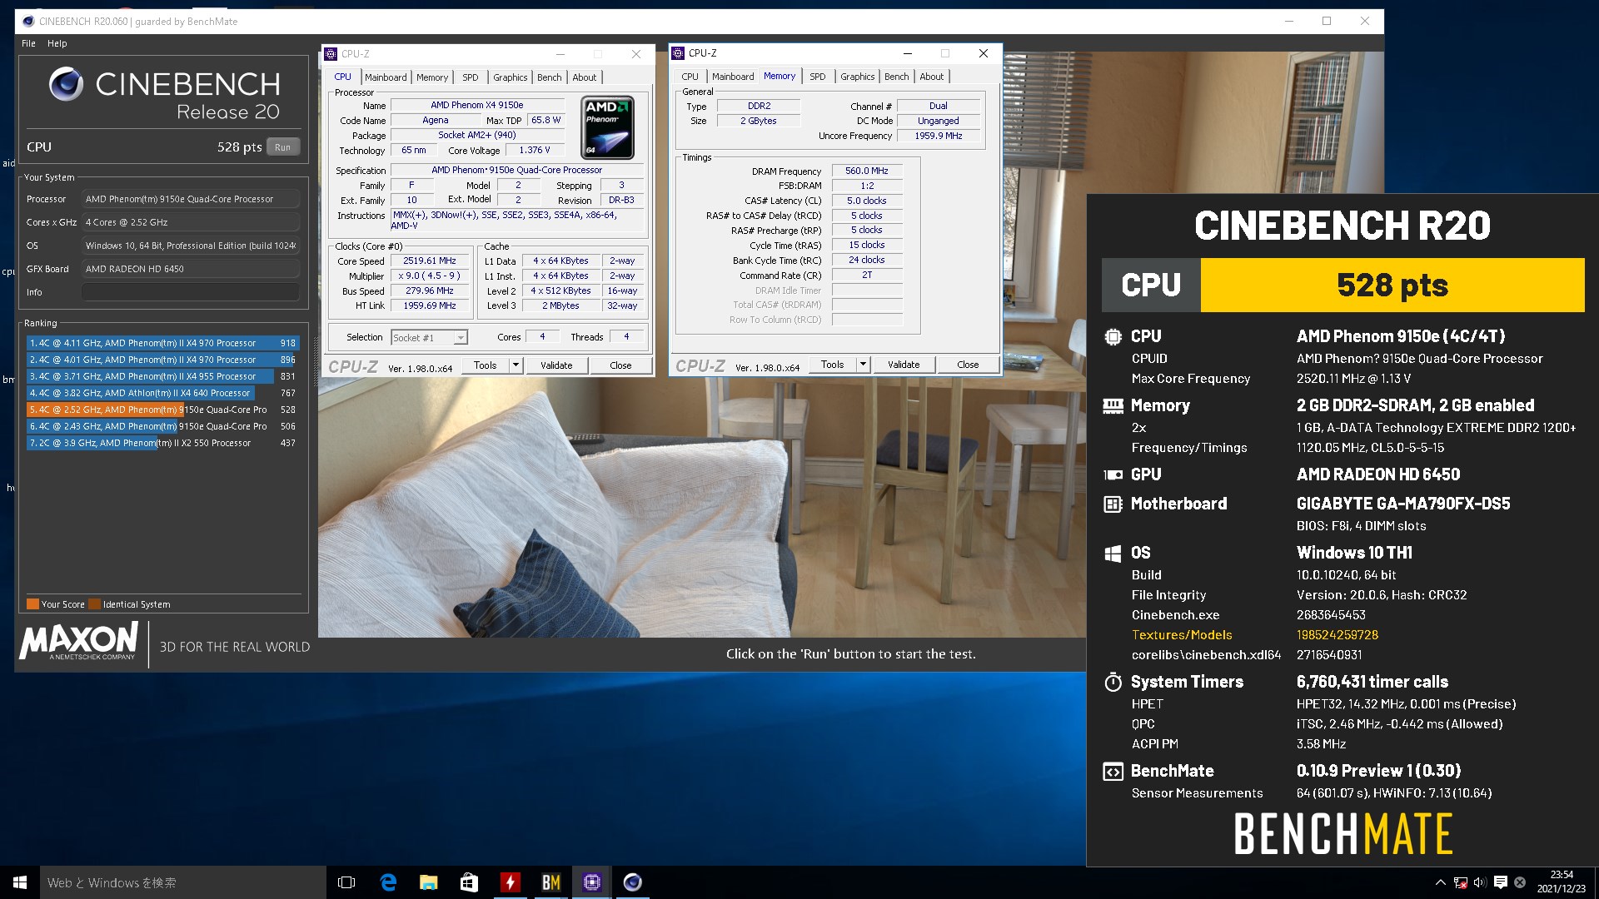Click Validate in the Memory window
Viewport: 1599px width, 899px height.
pyautogui.click(x=904, y=365)
